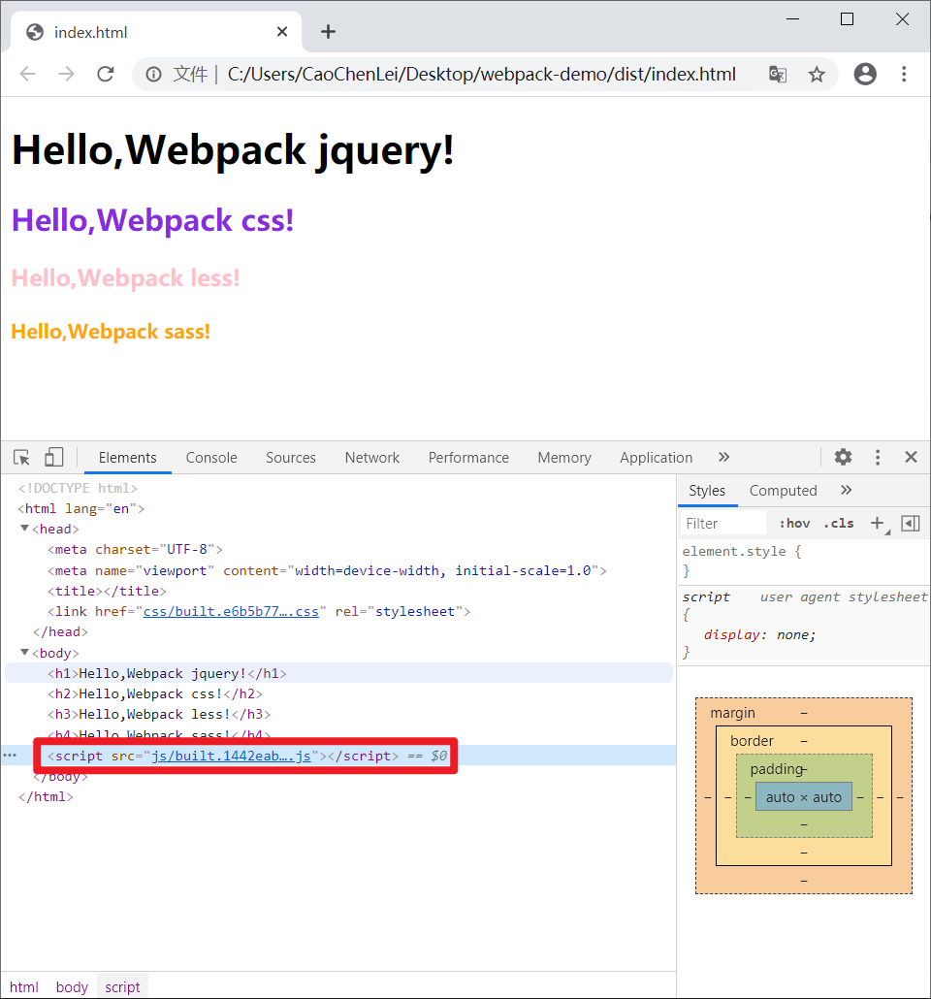Bookmark this page with the star icon
931x999 pixels.
(817, 75)
